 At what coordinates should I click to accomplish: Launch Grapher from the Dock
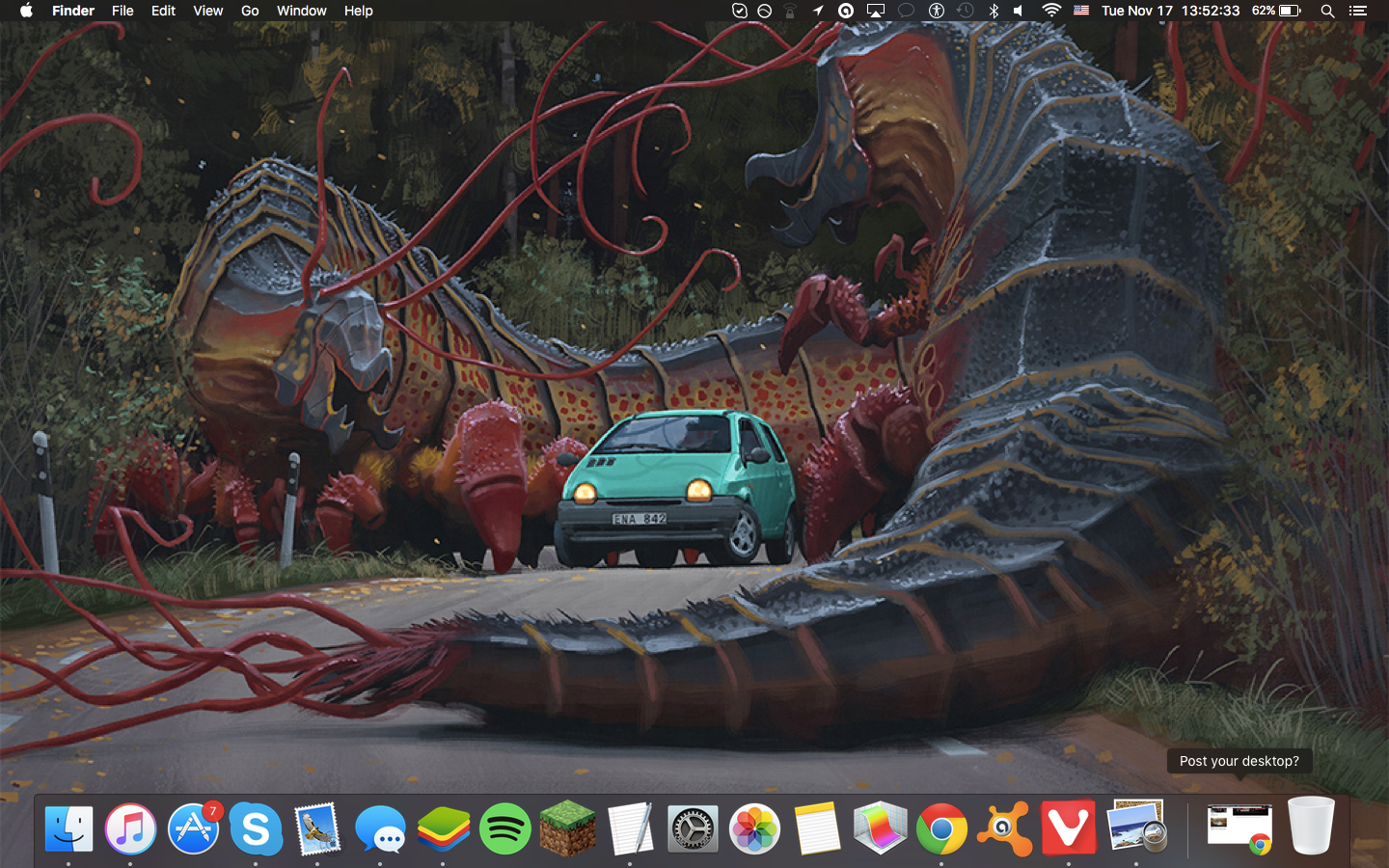(880, 828)
